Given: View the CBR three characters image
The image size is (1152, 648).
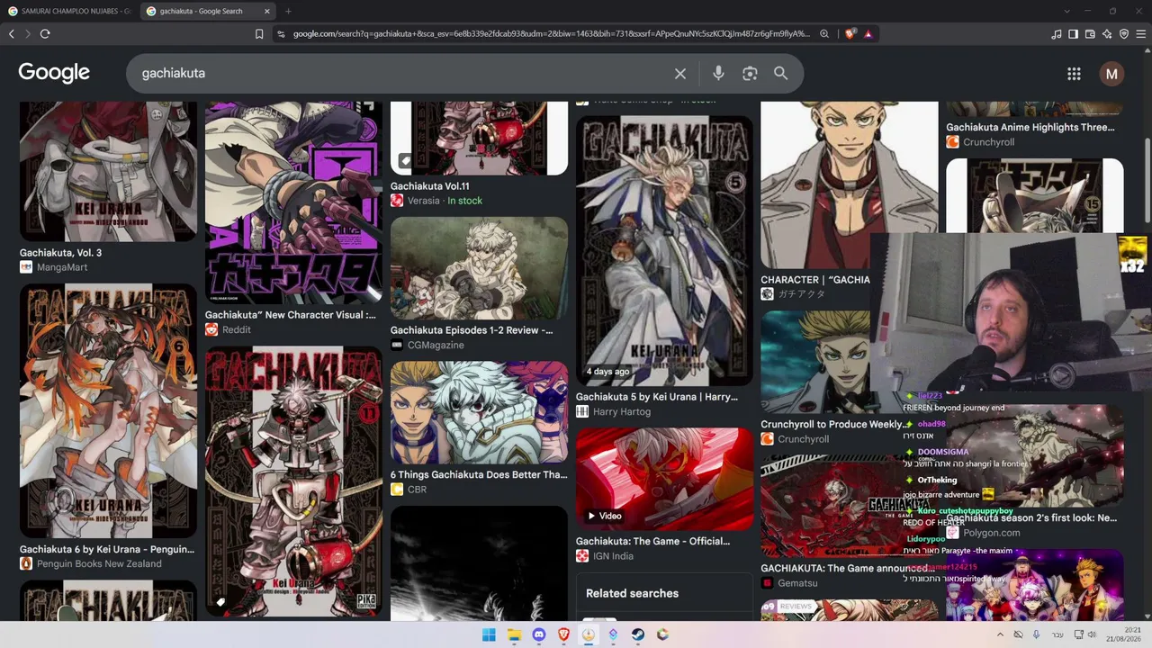Looking at the screenshot, I should tap(479, 412).
